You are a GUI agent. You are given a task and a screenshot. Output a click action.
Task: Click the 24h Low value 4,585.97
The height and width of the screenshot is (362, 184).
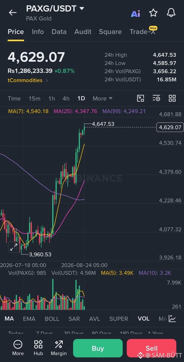coord(165,63)
